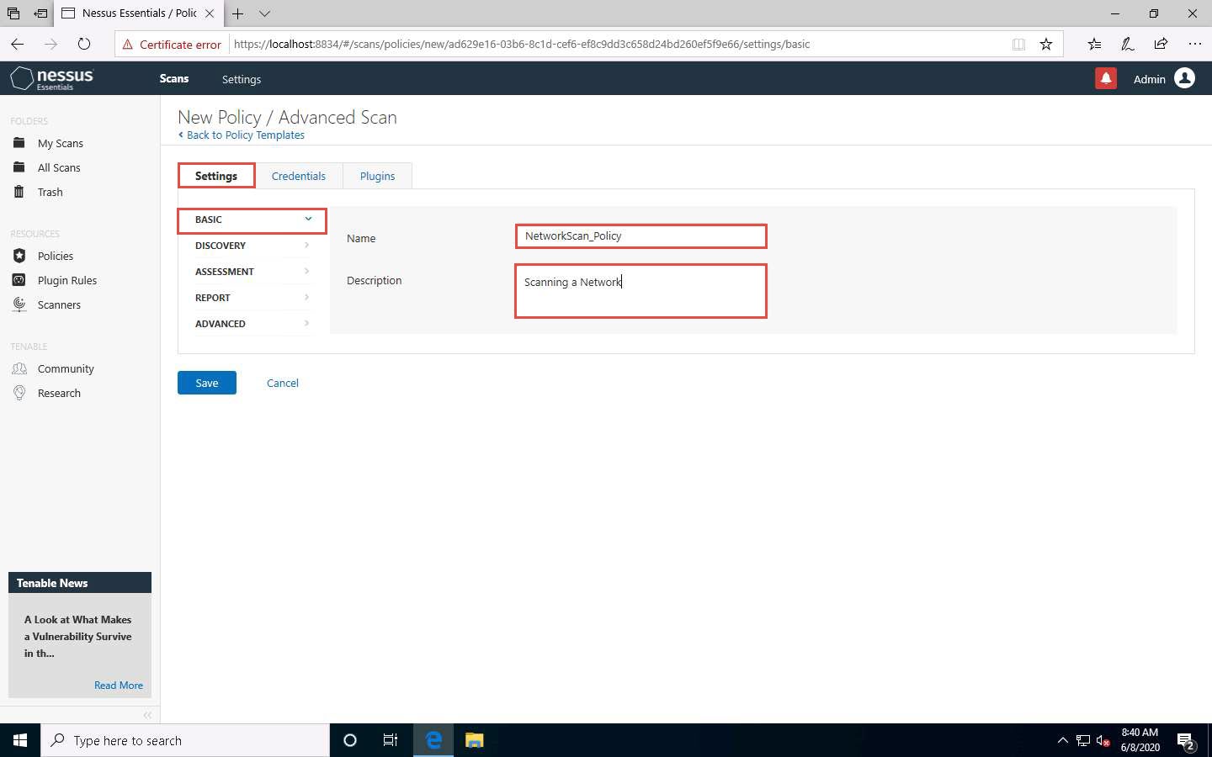Open the Admin user avatar icon
This screenshot has height=757, width=1212.
(1184, 78)
